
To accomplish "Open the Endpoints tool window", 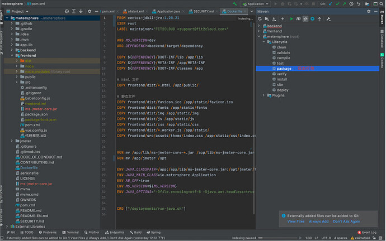I will (115, 232).
